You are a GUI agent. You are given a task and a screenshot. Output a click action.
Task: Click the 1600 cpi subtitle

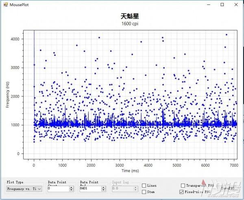(x=130, y=24)
